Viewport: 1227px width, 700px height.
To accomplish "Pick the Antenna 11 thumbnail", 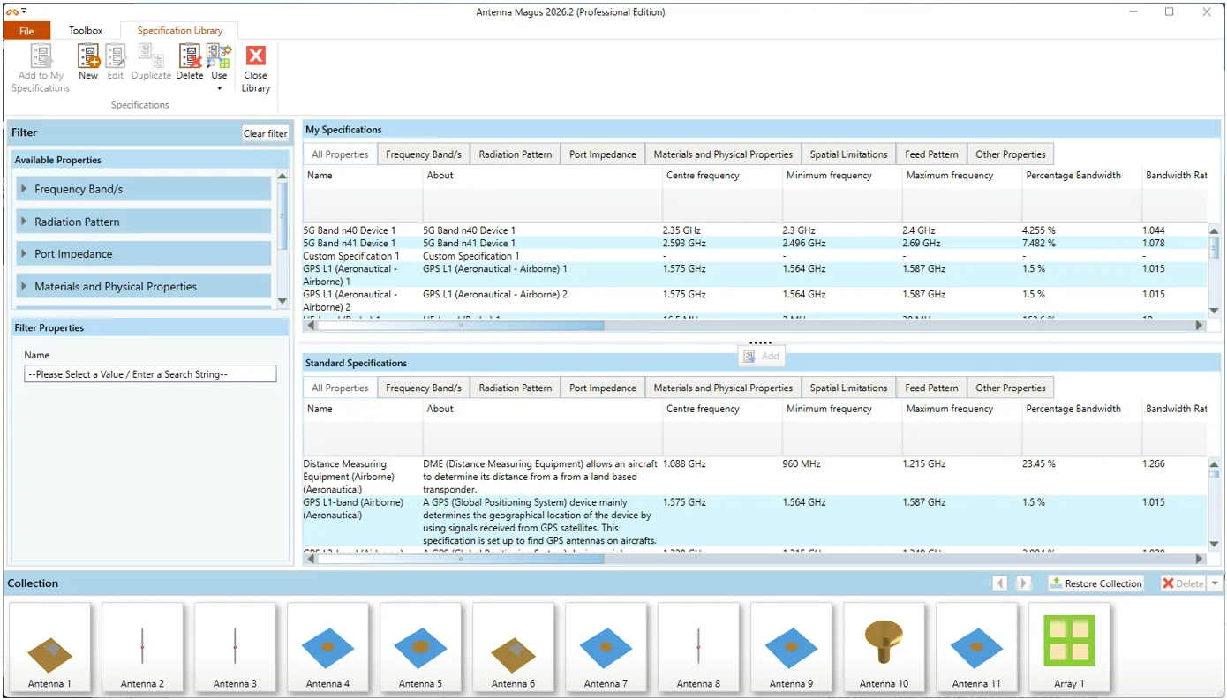I will pyautogui.click(x=976, y=647).
